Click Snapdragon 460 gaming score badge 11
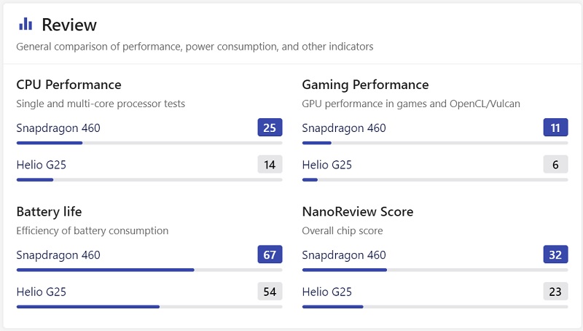583x331 pixels. [x=555, y=128]
